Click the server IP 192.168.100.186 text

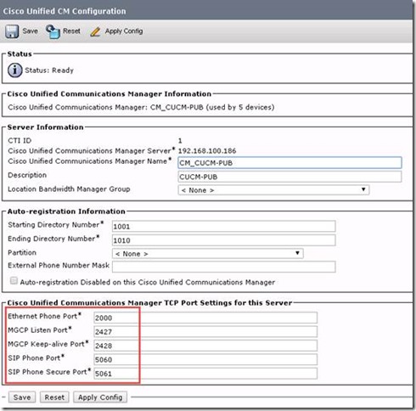coord(207,150)
